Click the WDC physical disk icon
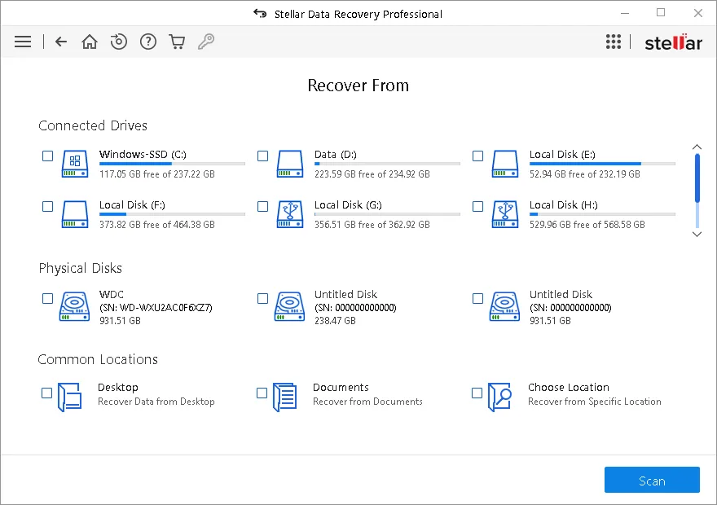 74,307
